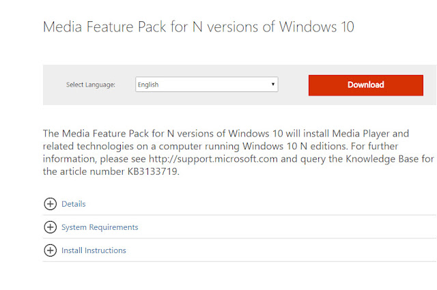The image size is (437, 290).
Task: Click the KB3133719 article number
Action: (x=152, y=171)
